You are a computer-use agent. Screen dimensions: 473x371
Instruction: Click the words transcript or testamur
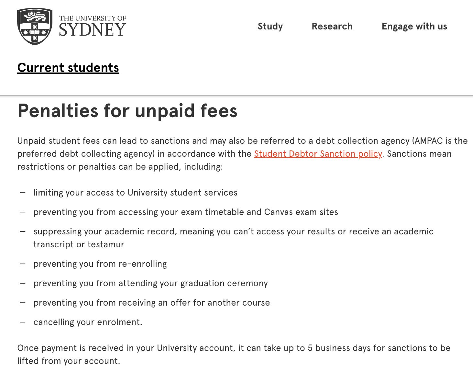[x=79, y=244]
